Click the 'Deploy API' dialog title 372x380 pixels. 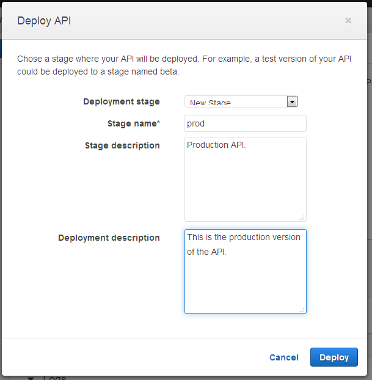point(45,20)
